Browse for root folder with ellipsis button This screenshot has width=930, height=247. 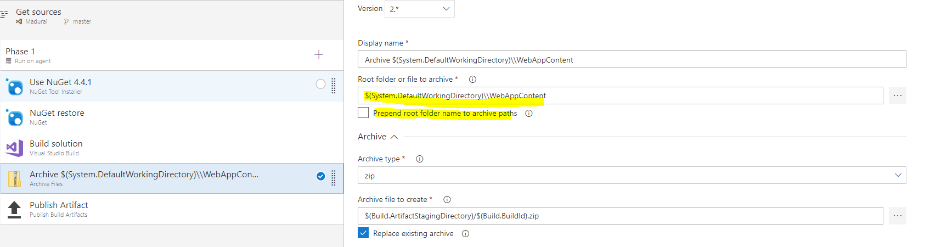tap(897, 96)
